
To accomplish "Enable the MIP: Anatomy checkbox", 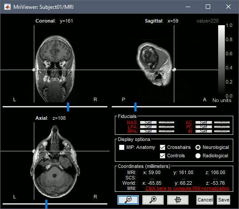I will pos(121,147).
